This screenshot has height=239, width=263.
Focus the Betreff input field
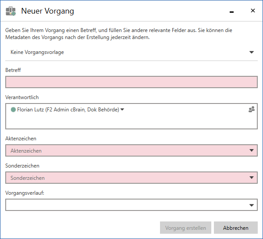coord(131,82)
